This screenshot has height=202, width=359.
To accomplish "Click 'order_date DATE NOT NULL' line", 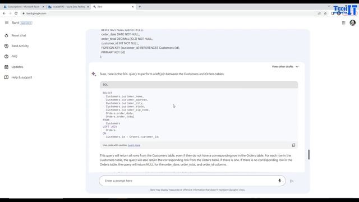I will point(121,34).
